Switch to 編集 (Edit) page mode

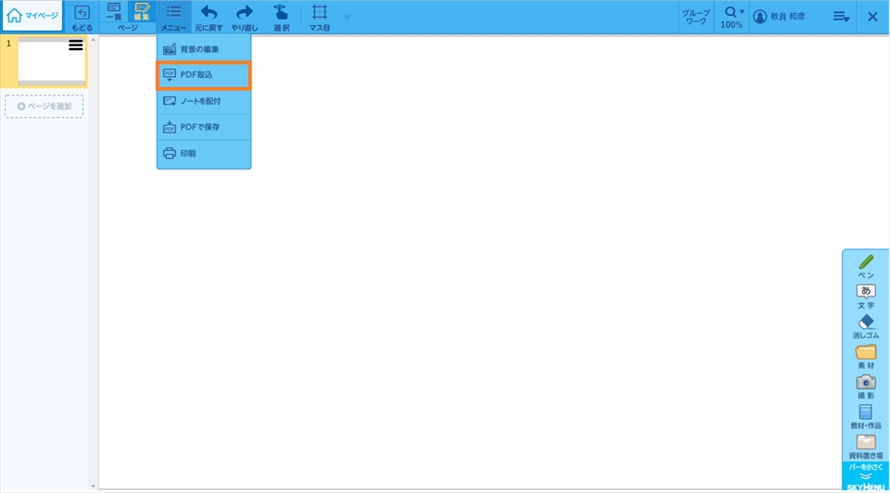coord(142,12)
